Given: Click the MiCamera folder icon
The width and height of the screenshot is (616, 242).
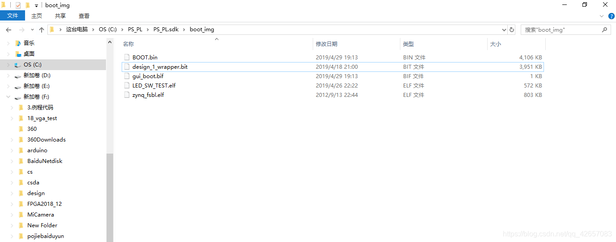Looking at the screenshot, I should point(21,215).
